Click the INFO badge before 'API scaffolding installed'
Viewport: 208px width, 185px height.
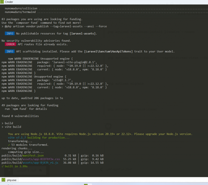pyautogui.click(x=10, y=51)
